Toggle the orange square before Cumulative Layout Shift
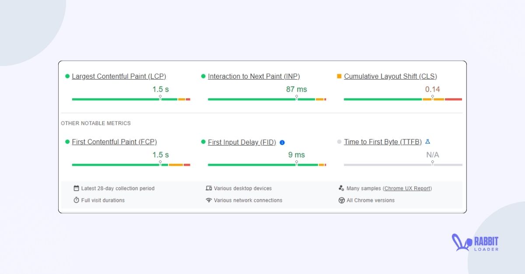The height and width of the screenshot is (274, 525). tap(339, 76)
